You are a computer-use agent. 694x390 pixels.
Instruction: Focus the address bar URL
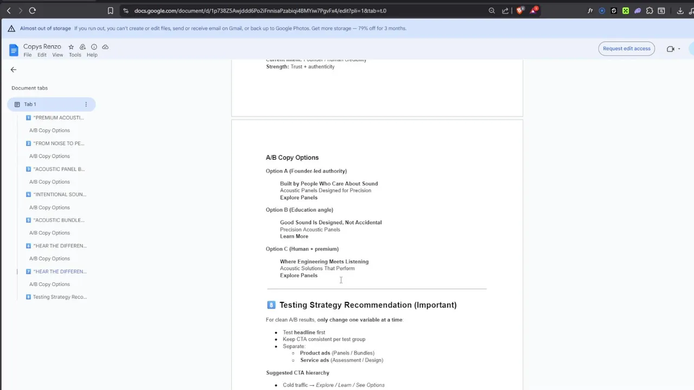(x=260, y=10)
